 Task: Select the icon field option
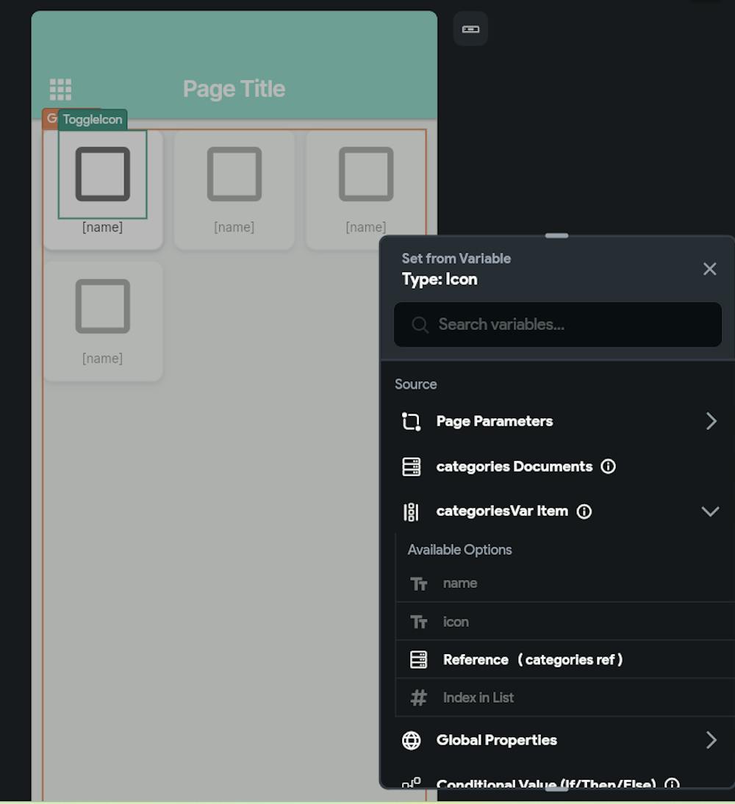pos(456,622)
